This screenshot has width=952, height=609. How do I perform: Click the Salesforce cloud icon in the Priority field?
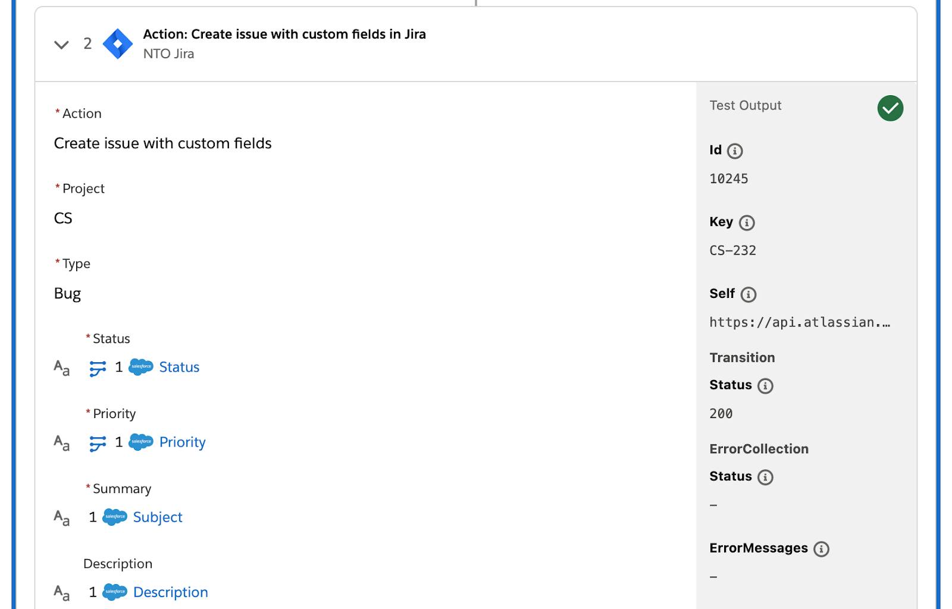(141, 442)
